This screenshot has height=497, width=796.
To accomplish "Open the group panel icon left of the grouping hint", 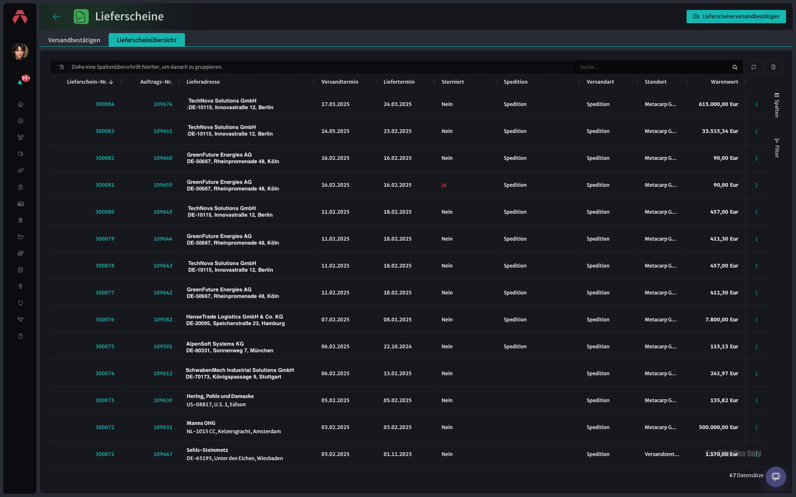I will (61, 67).
